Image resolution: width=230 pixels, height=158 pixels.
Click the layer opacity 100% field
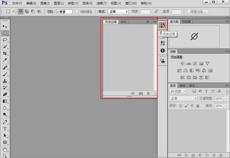pos(219,99)
